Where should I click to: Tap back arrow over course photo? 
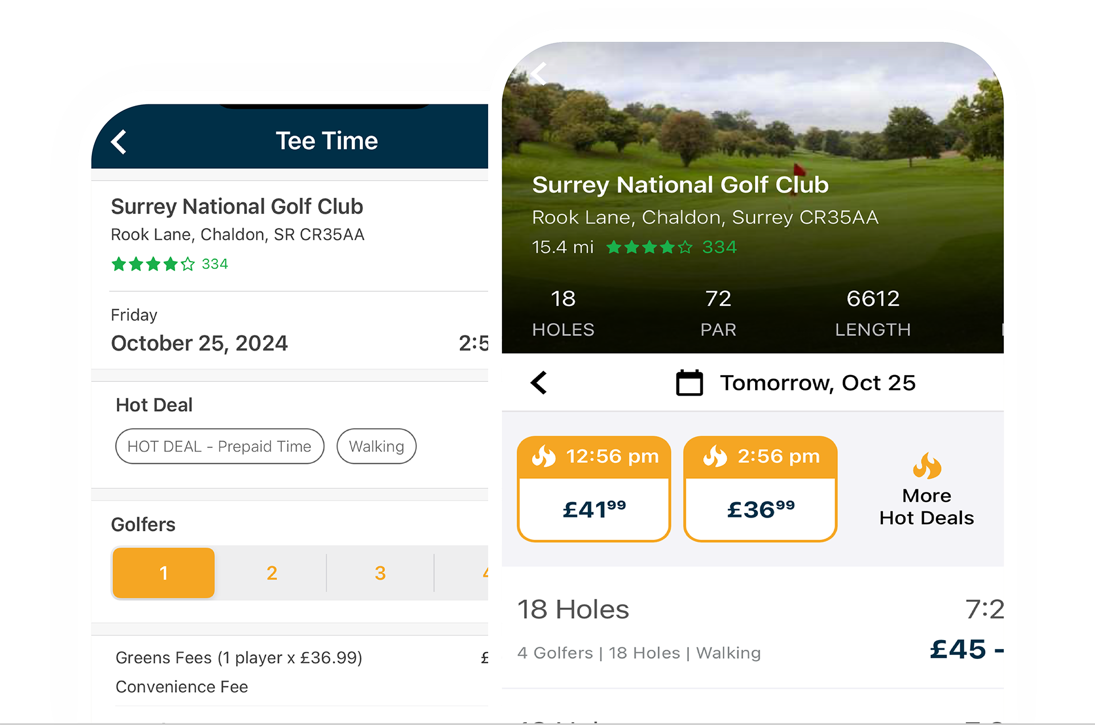538,74
